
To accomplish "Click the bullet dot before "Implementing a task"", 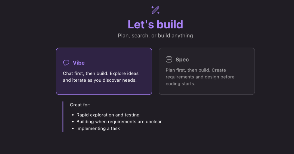I will click(x=73, y=129).
